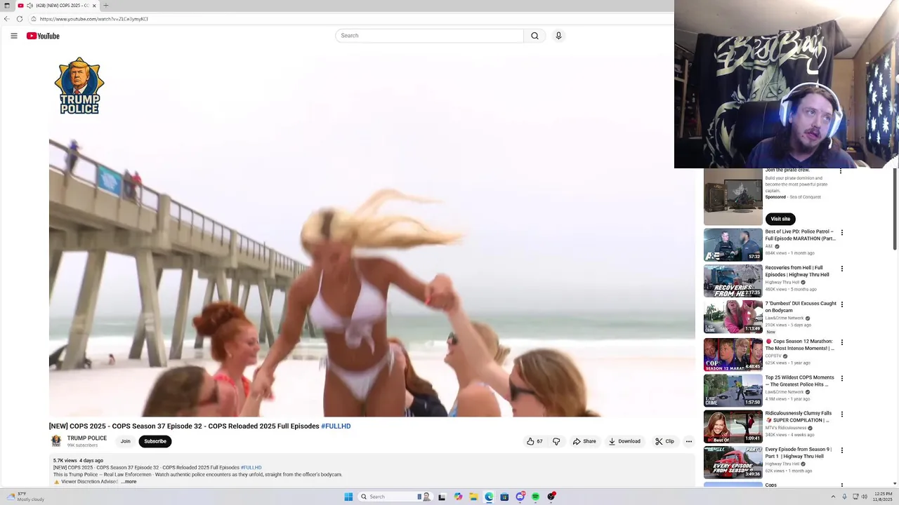Viewport: 899px width, 505px height.
Task: Open more actions ellipsis under video
Action: 689,442
